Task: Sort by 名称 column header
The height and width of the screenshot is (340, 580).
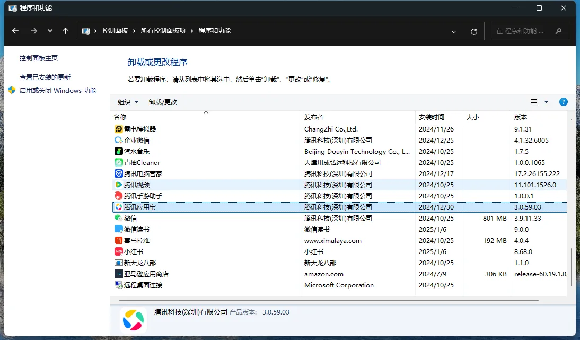Action: click(206, 117)
